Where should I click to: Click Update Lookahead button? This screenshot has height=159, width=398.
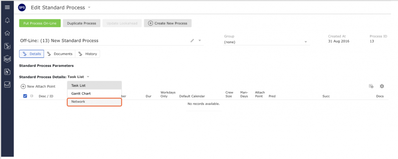point(122,23)
